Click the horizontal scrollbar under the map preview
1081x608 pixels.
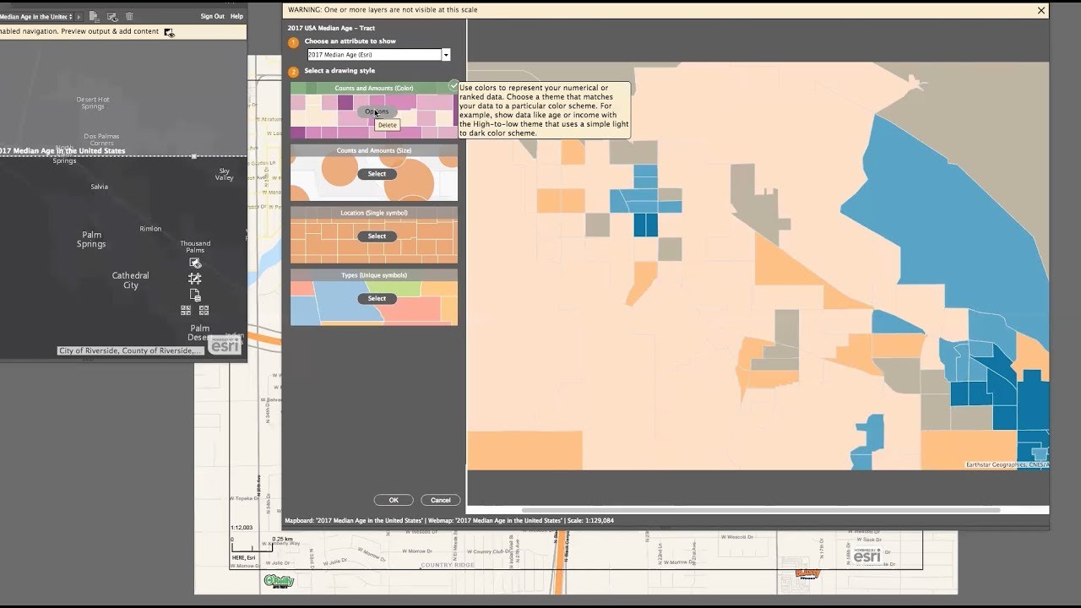point(761,510)
